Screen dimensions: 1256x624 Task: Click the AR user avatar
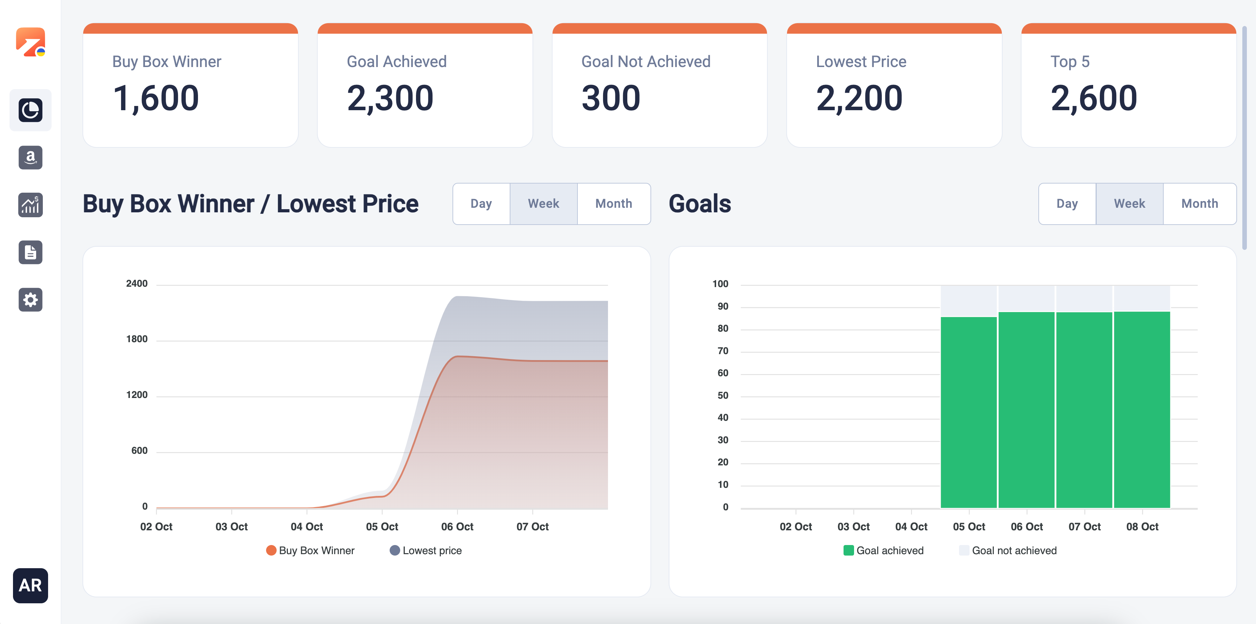(x=30, y=585)
